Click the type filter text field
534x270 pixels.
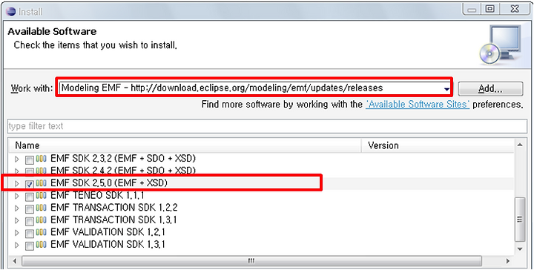[x=267, y=126]
